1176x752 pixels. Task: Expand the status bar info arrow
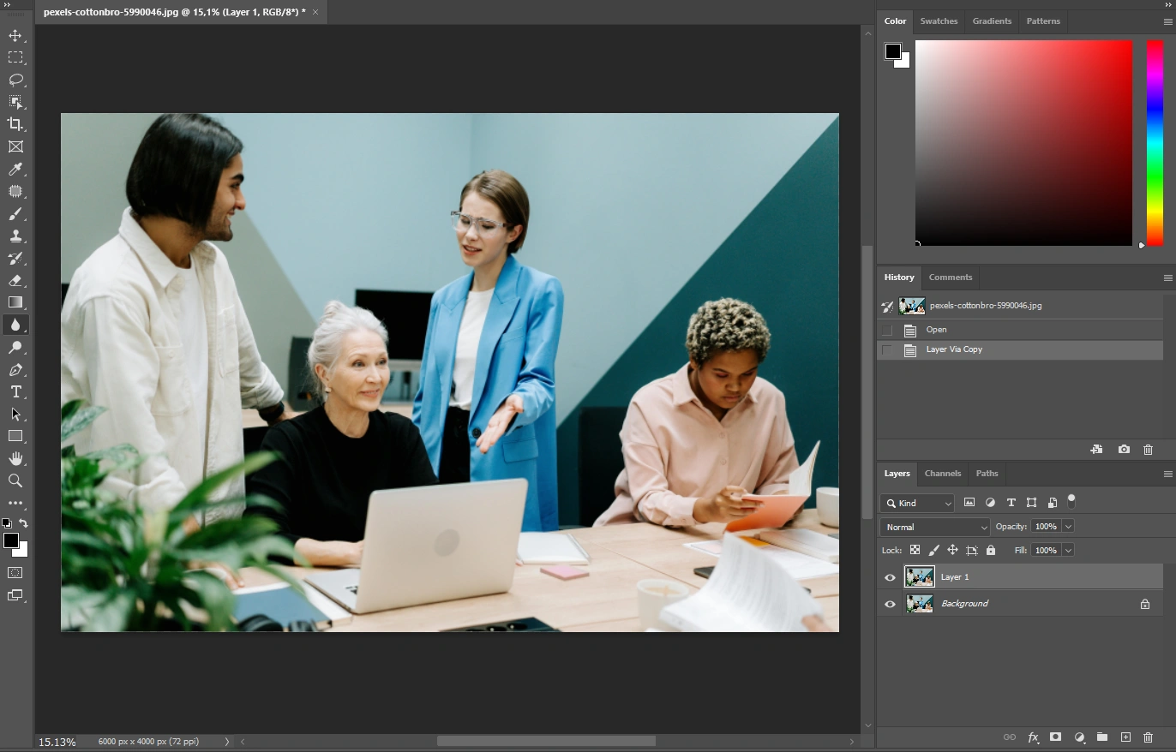click(x=227, y=742)
